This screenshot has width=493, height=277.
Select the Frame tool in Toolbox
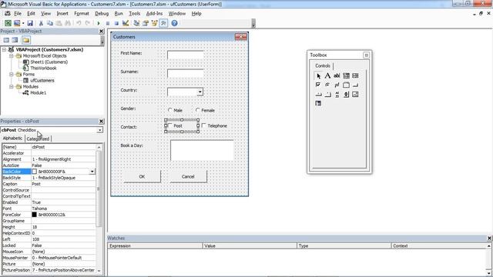point(346,85)
